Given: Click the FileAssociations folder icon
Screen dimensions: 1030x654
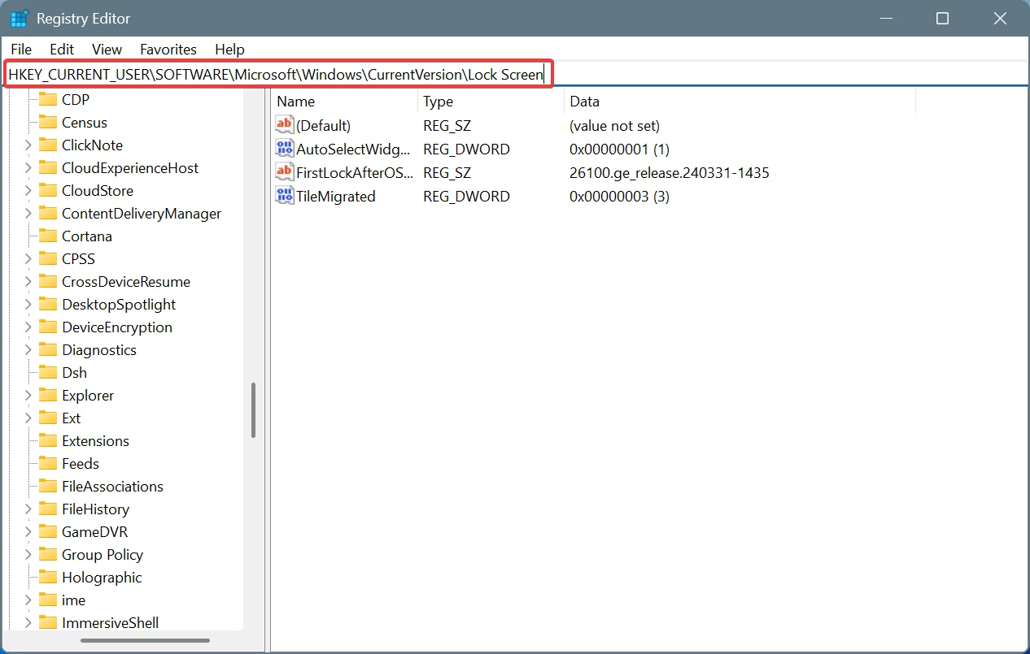Looking at the screenshot, I should pos(48,486).
